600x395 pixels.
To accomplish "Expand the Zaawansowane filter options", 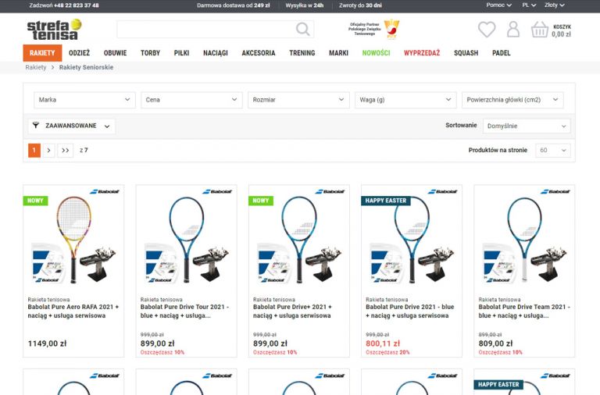I will (71, 126).
